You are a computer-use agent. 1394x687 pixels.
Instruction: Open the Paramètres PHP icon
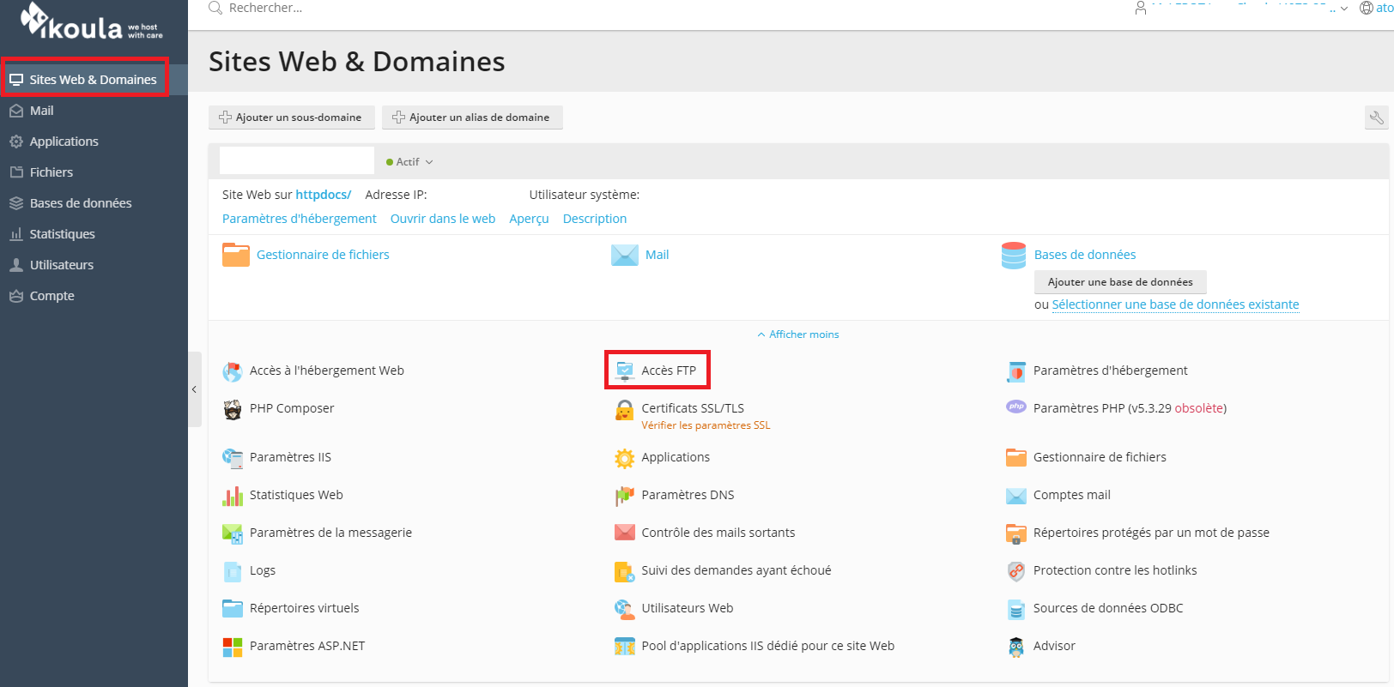1016,407
